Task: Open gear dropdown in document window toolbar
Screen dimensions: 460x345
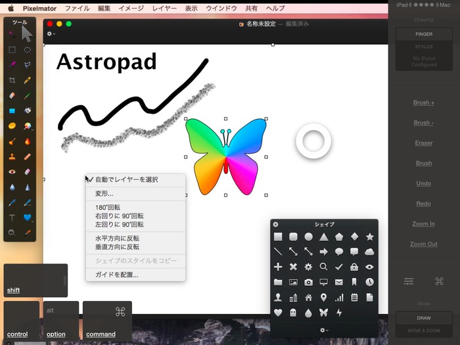Action: (x=51, y=34)
